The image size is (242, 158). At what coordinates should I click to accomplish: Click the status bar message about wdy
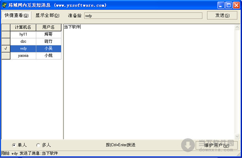29,154
